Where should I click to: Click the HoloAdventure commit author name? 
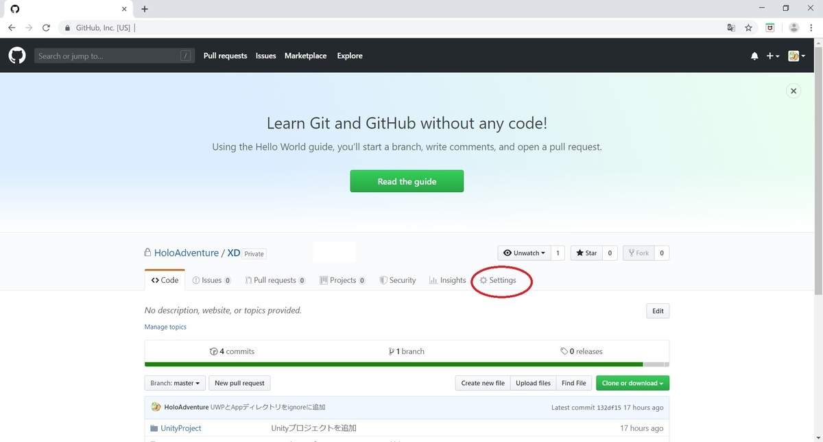coord(186,407)
